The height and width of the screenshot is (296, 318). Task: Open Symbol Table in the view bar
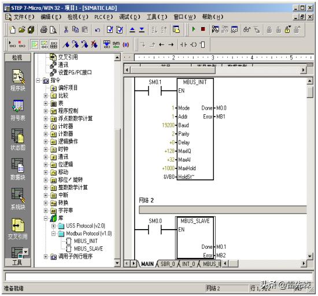18,110
